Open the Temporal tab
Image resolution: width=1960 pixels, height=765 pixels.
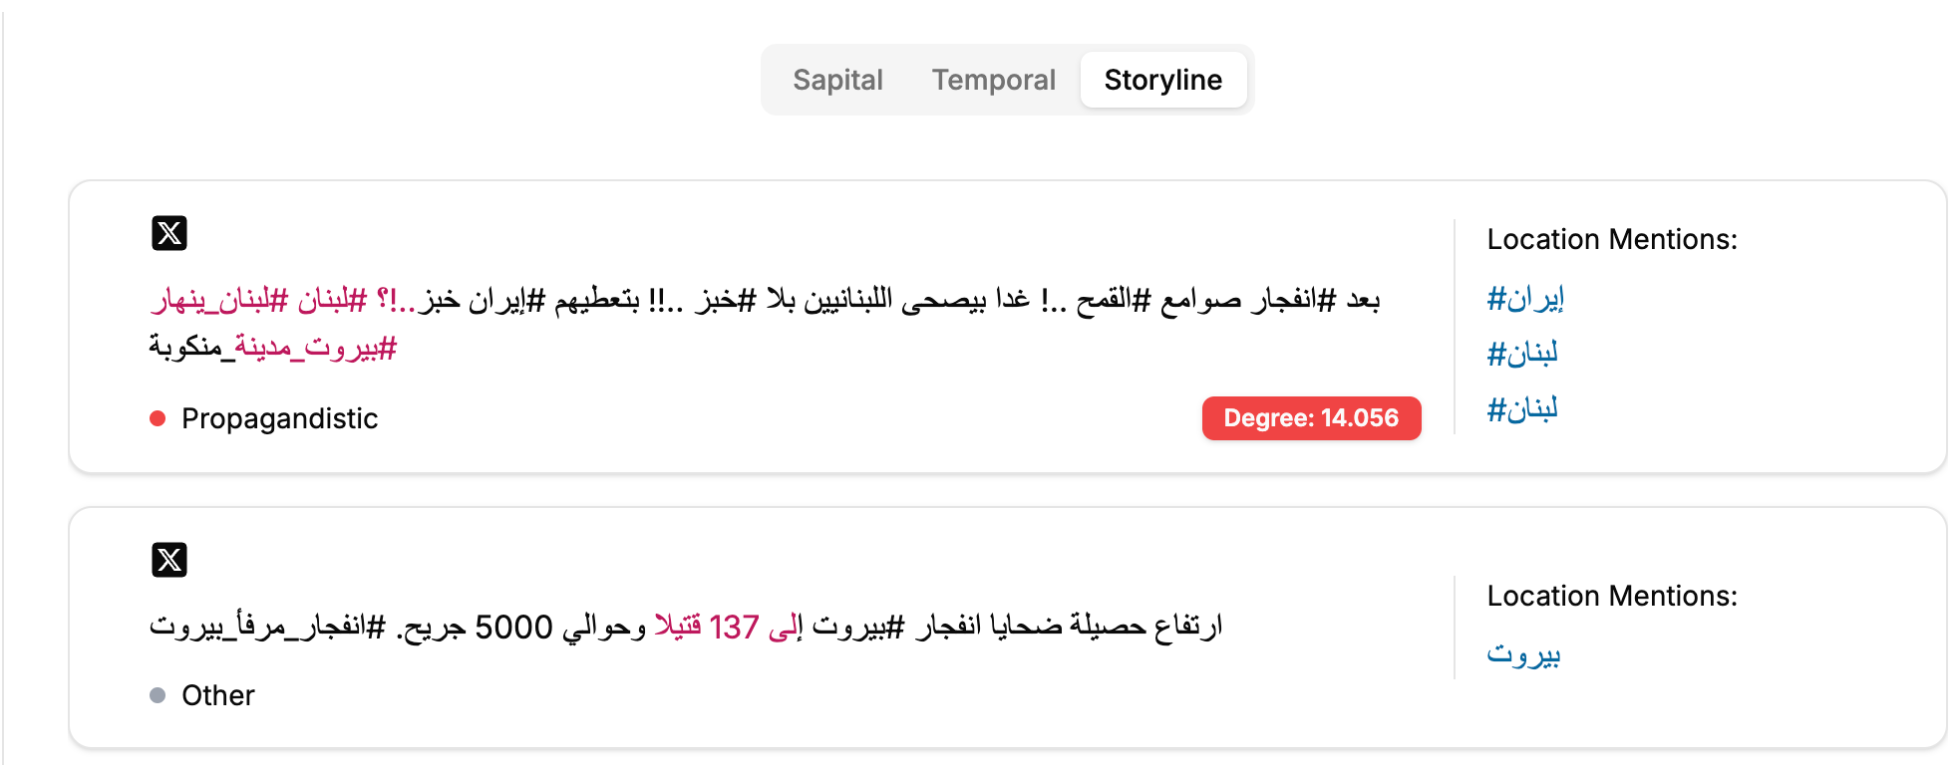993,80
